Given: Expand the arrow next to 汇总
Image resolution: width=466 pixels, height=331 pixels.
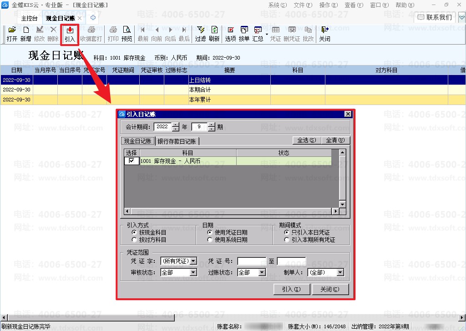Looking at the screenshot, I should (267, 35).
